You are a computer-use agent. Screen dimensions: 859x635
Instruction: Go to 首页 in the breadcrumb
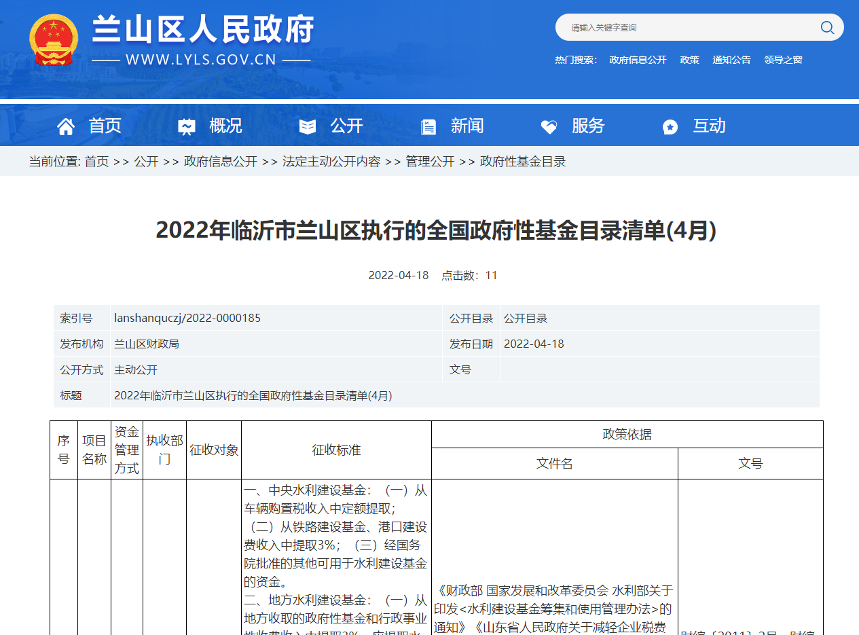(96, 162)
